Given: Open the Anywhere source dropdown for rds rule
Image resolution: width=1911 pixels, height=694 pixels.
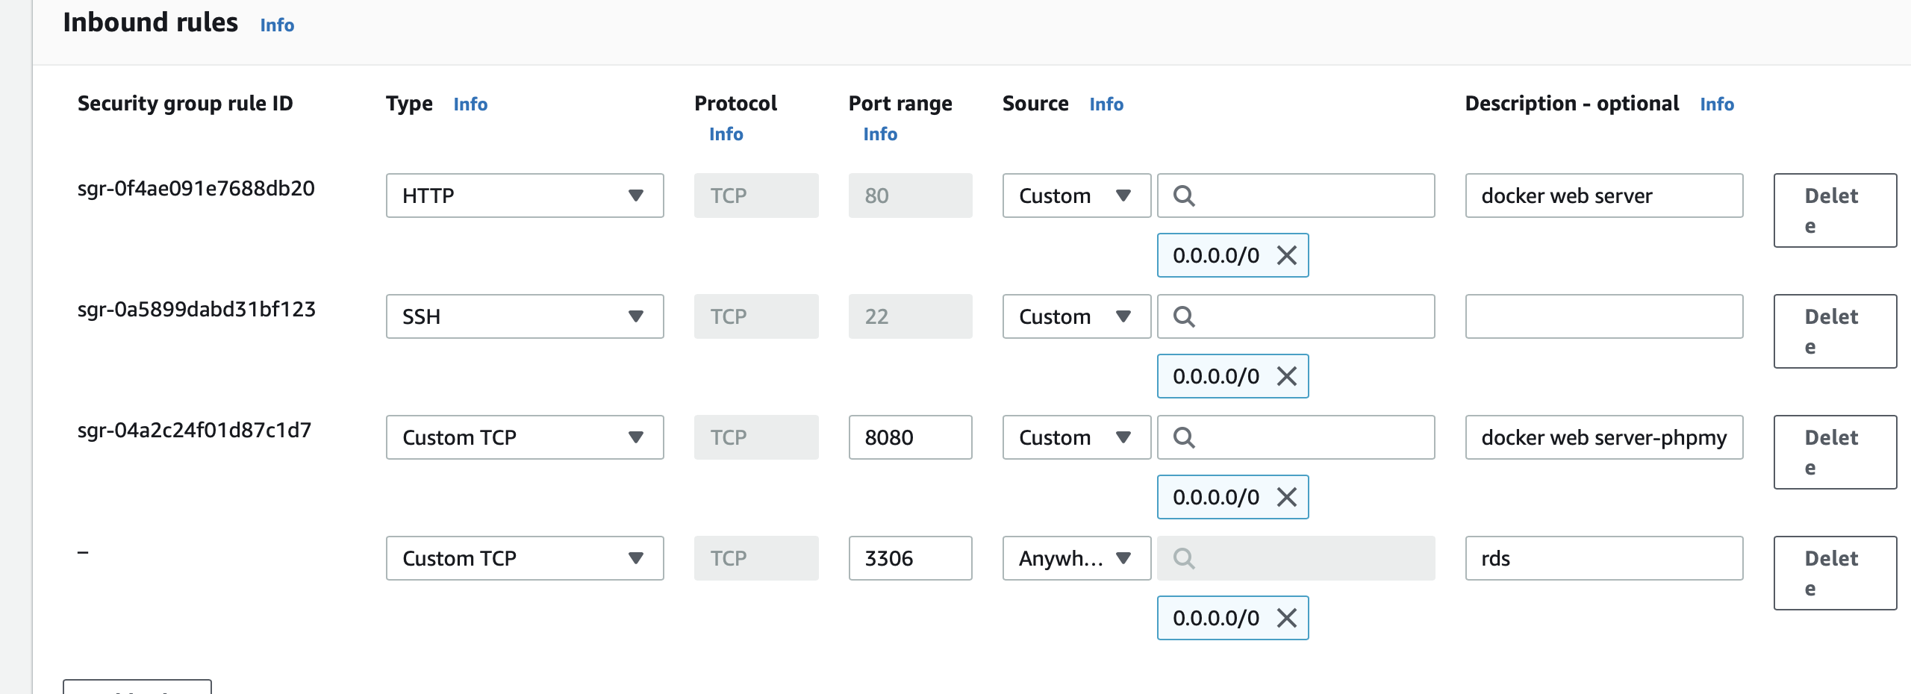Looking at the screenshot, I should click(x=1076, y=558).
